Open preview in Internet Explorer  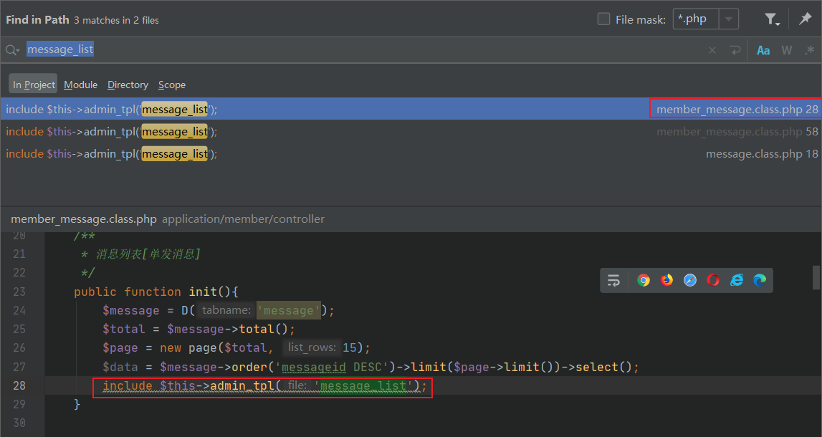(x=737, y=280)
